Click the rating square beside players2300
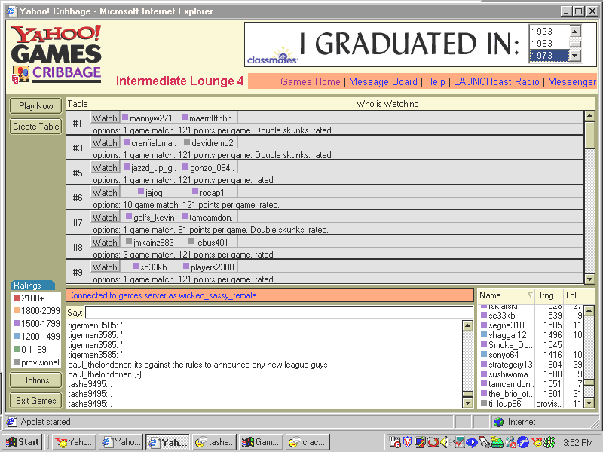Screen dimensions: 603x452 186,266
